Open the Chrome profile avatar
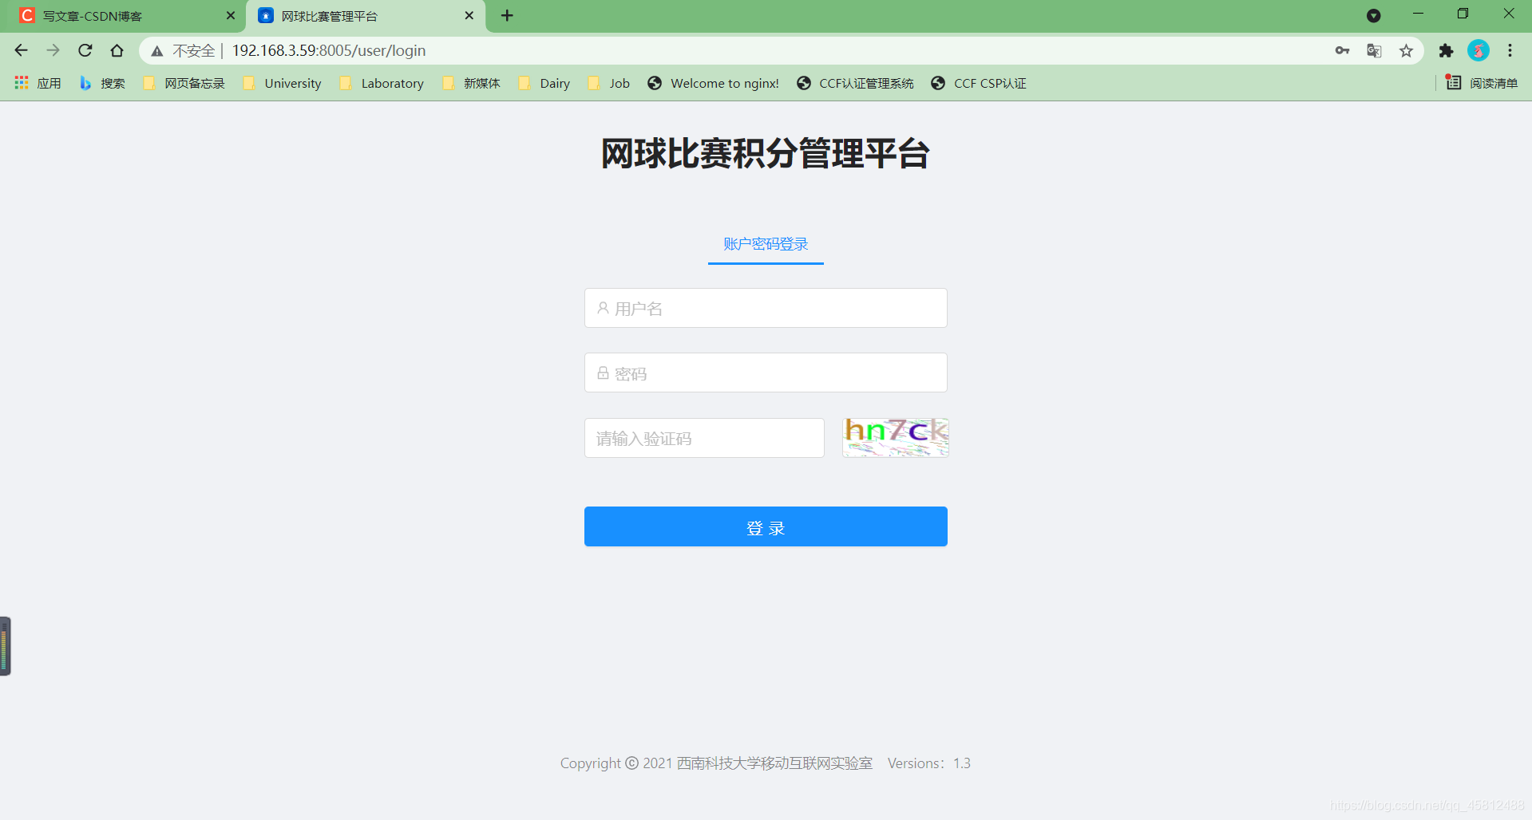 [1478, 50]
